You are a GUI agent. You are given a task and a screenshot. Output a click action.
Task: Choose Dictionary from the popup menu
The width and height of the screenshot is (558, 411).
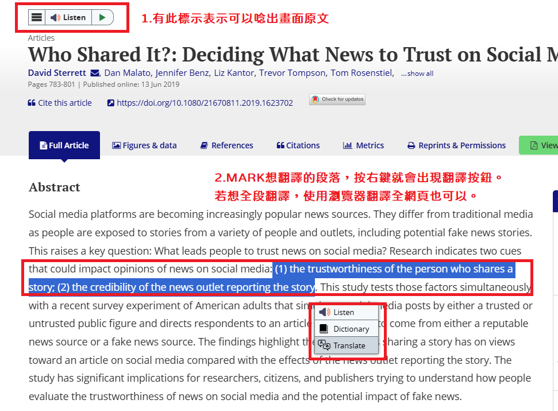pyautogui.click(x=351, y=329)
